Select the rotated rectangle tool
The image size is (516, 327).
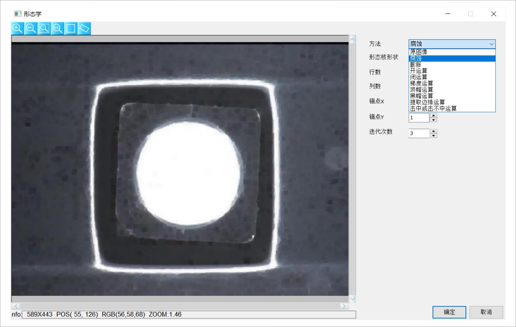pyautogui.click(x=84, y=28)
